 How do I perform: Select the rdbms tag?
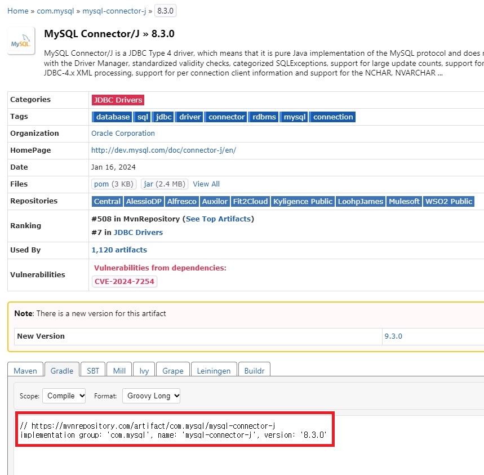(264, 117)
